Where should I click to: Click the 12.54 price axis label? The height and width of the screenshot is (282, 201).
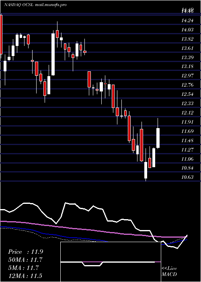click(188, 94)
